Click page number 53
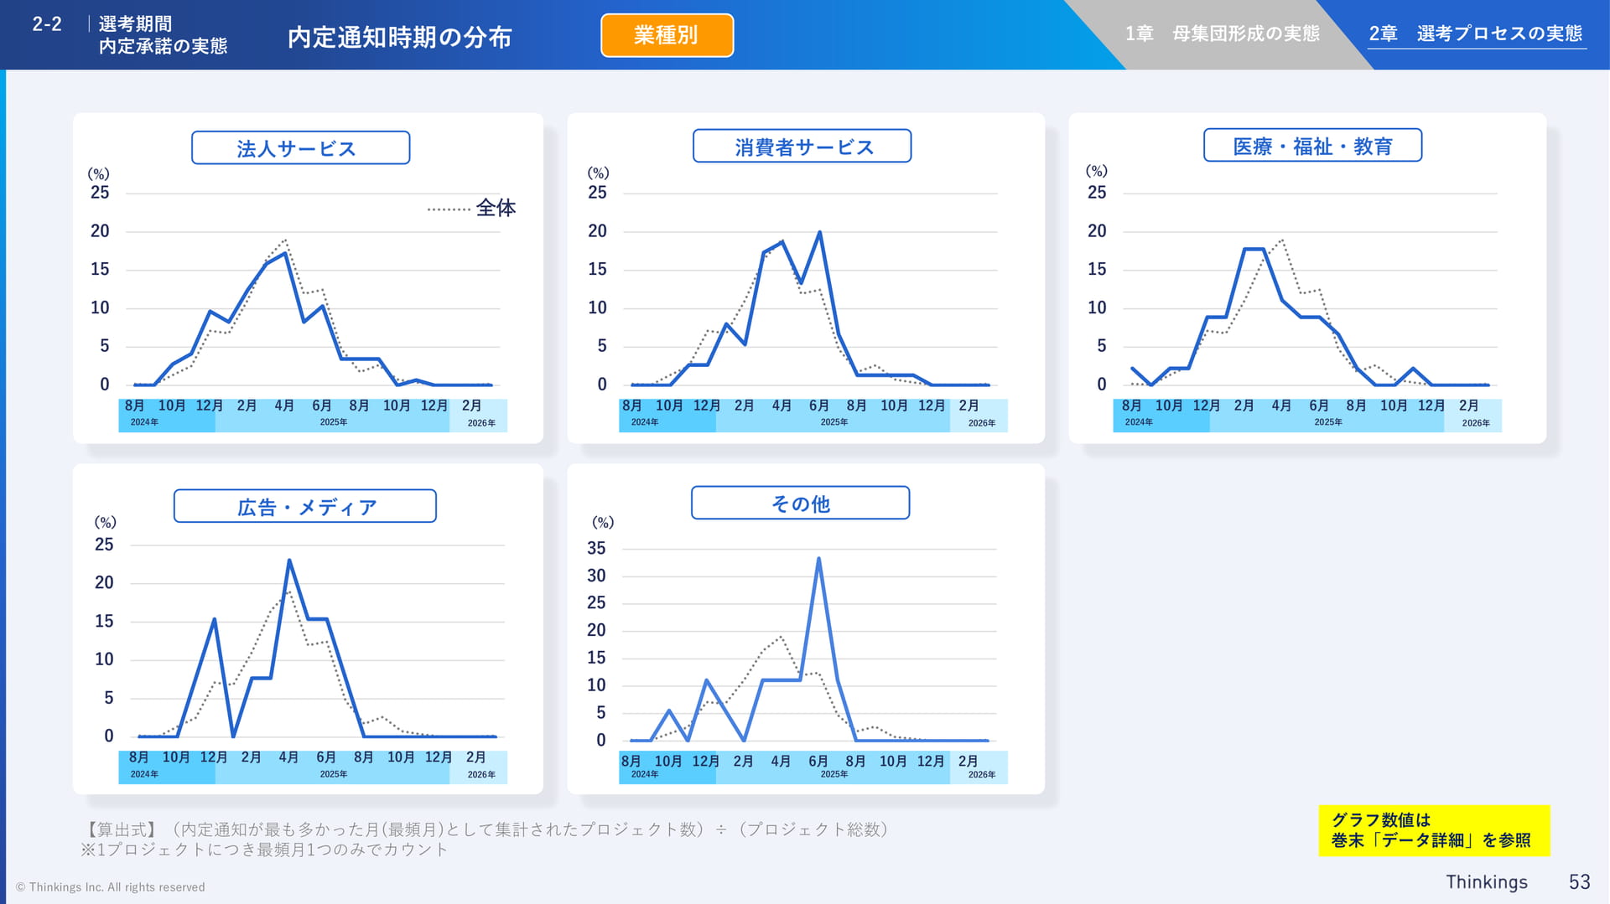Screen dimensions: 1610x904 (1580, 881)
